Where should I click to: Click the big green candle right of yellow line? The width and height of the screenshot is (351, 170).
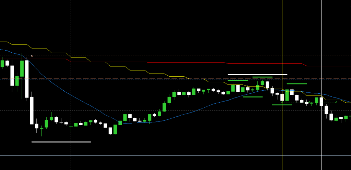[x=287, y=95]
